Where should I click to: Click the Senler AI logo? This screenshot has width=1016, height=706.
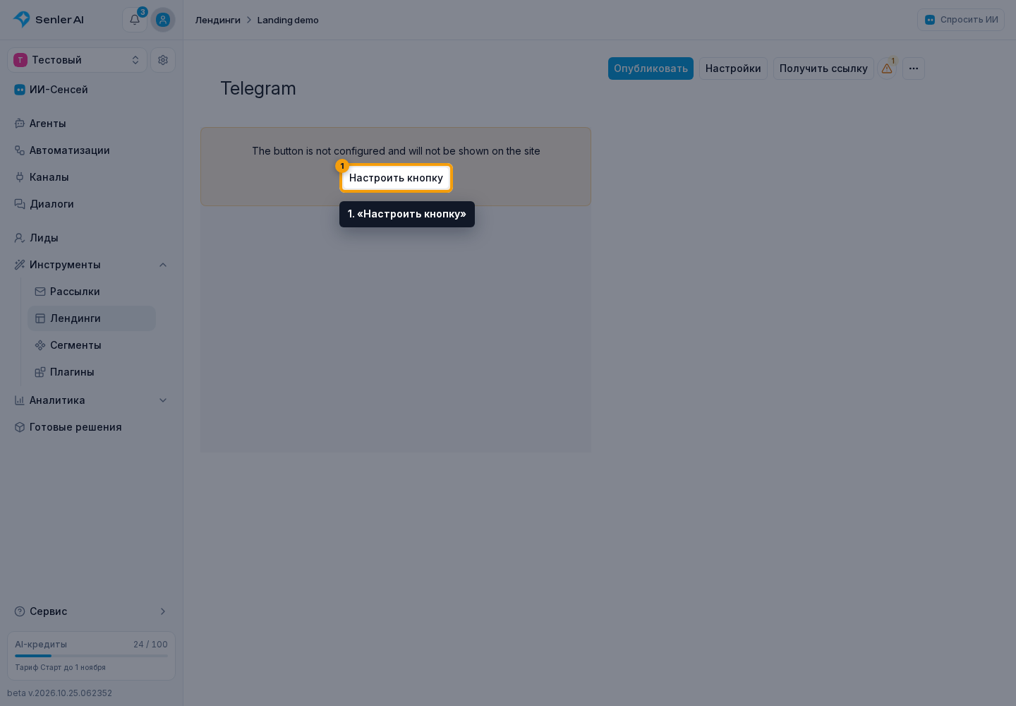pyautogui.click(x=49, y=20)
